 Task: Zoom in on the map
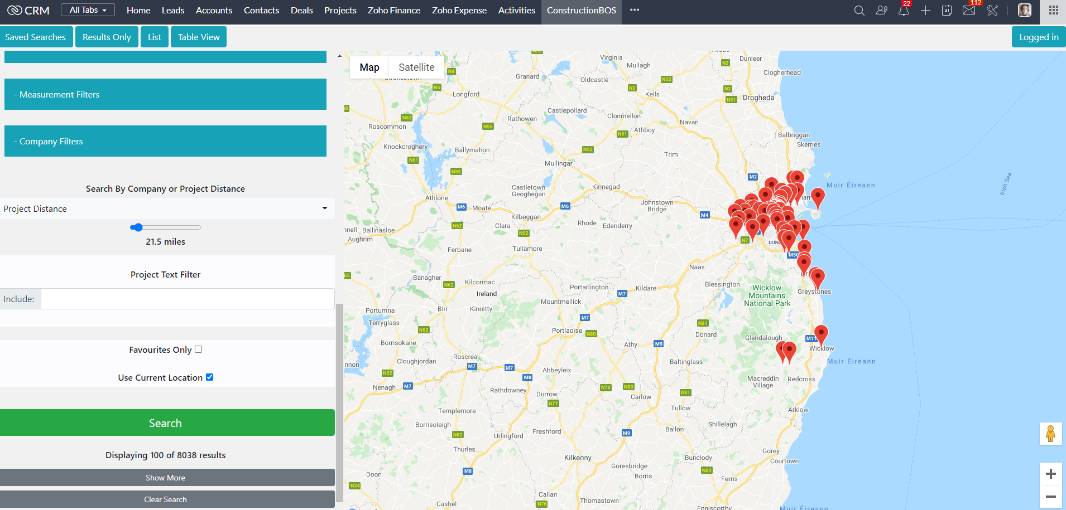1050,474
